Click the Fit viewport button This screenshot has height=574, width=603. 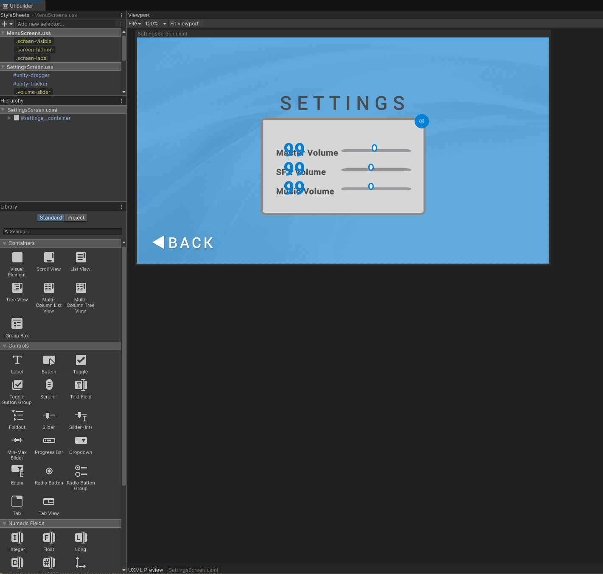(x=184, y=23)
